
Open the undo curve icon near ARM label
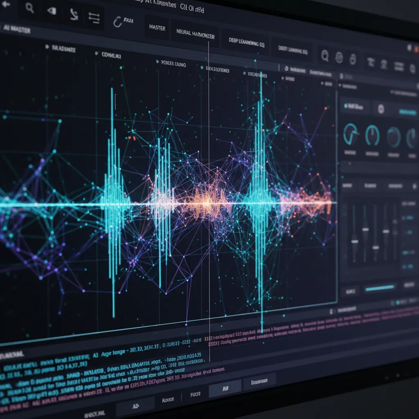click(118, 22)
